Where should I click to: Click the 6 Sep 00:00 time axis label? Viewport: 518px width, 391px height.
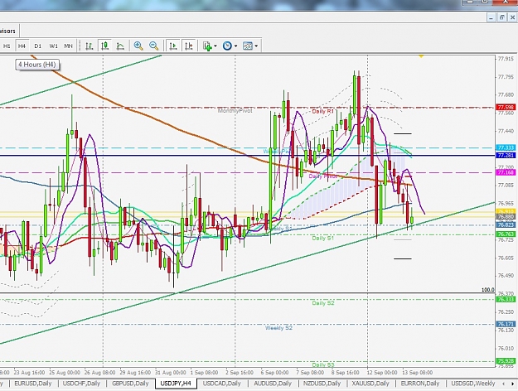click(x=274, y=373)
